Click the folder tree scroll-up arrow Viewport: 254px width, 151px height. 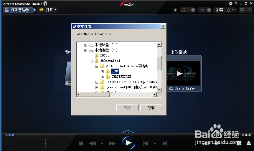[159, 44]
